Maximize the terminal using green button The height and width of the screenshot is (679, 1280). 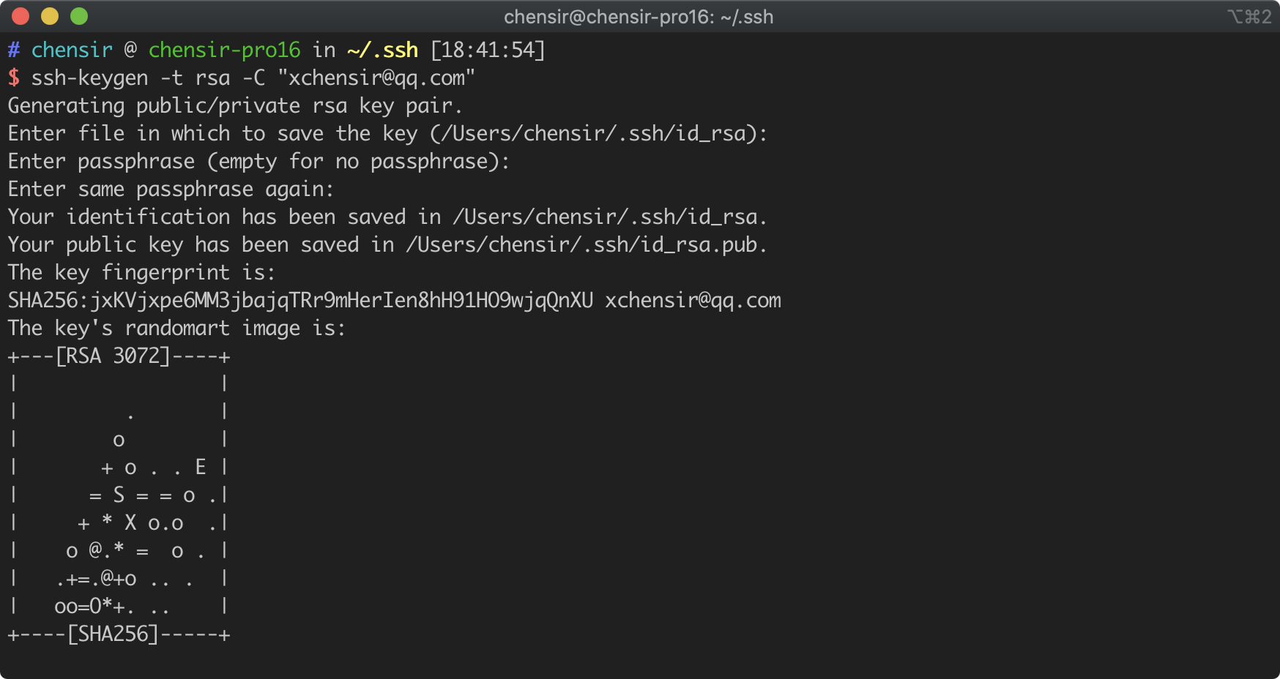point(79,16)
